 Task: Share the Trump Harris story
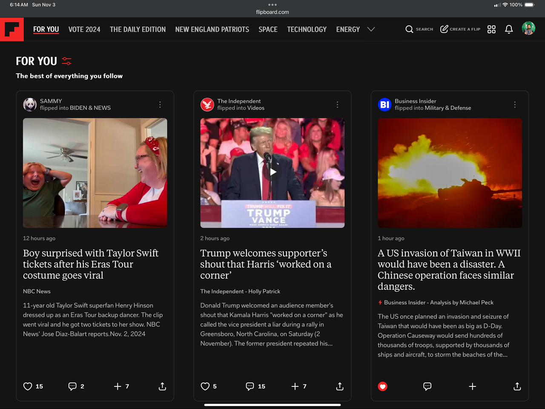(340, 386)
